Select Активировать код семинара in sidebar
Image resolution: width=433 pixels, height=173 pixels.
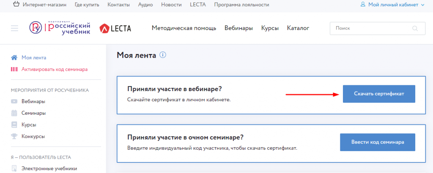[x=55, y=70]
